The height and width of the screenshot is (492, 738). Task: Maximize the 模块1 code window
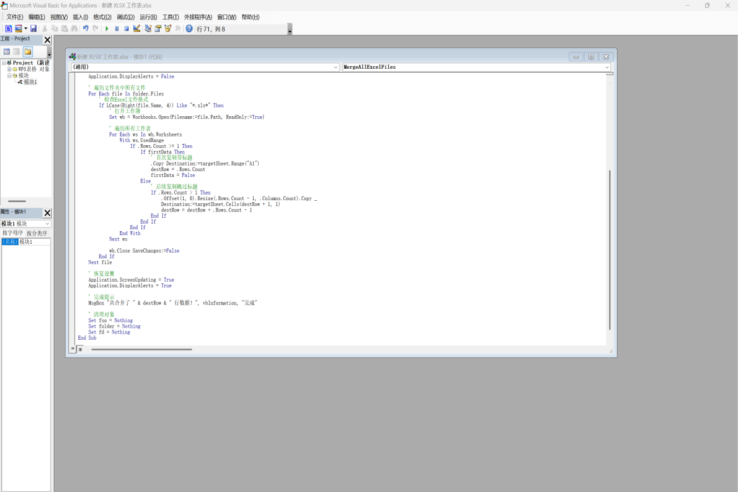(591, 57)
